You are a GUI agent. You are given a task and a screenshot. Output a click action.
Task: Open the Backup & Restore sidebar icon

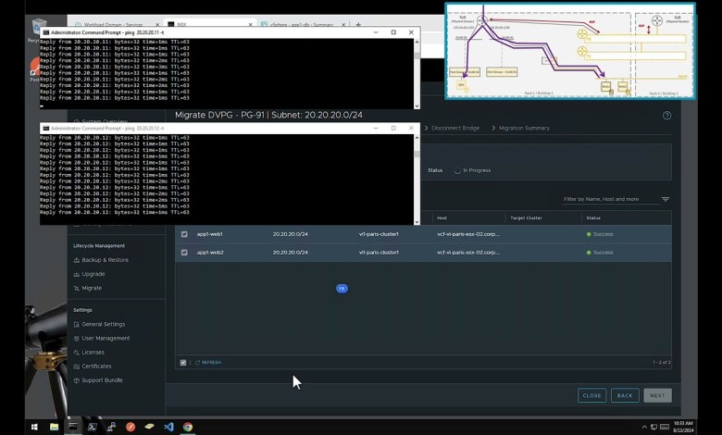[x=77, y=260]
